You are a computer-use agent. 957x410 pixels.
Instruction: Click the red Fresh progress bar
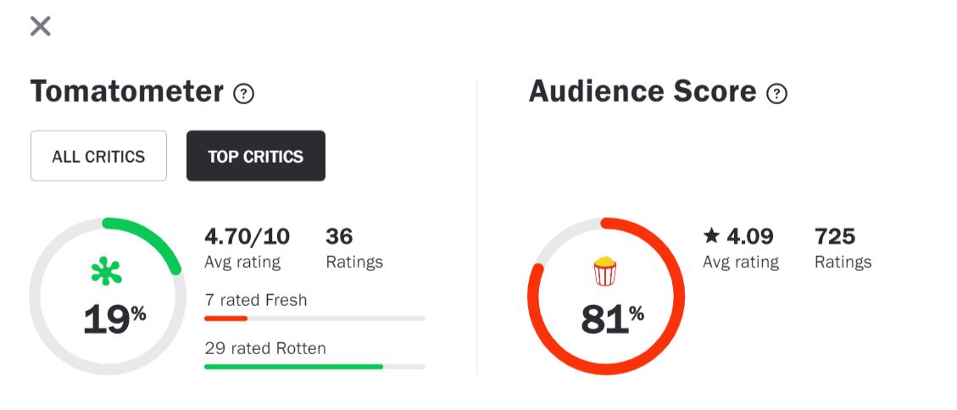pyautogui.click(x=226, y=319)
